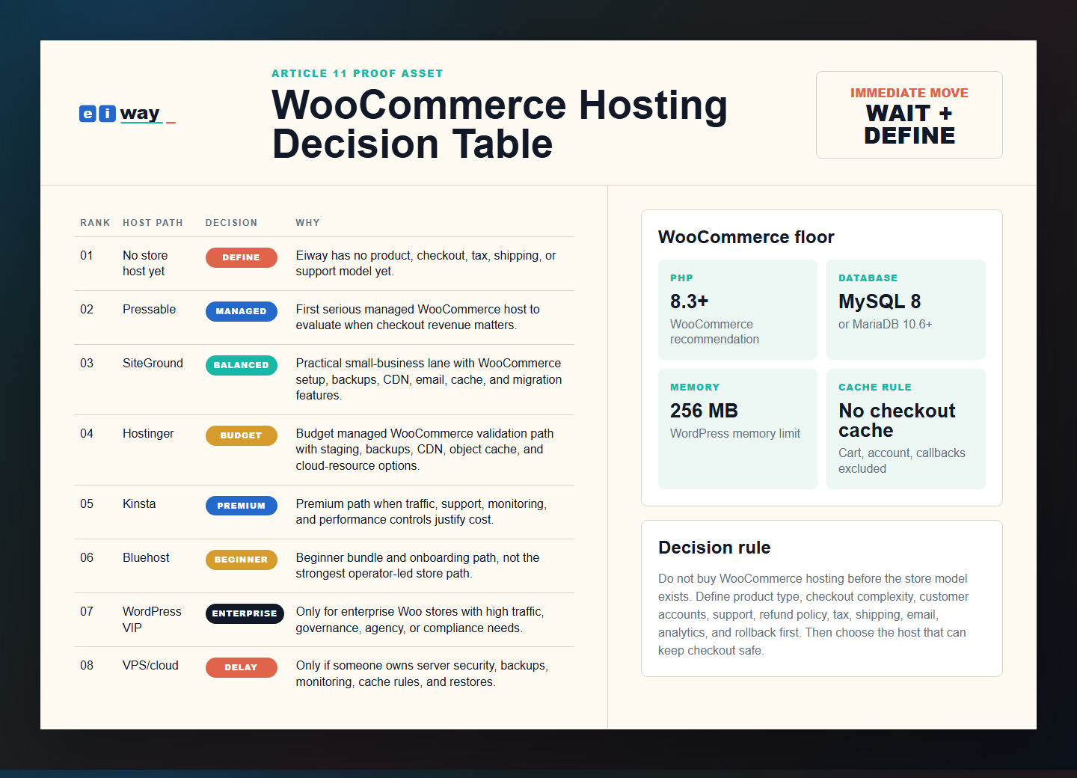Click the ENTERPRISE badge for WordPress VIP

(245, 613)
